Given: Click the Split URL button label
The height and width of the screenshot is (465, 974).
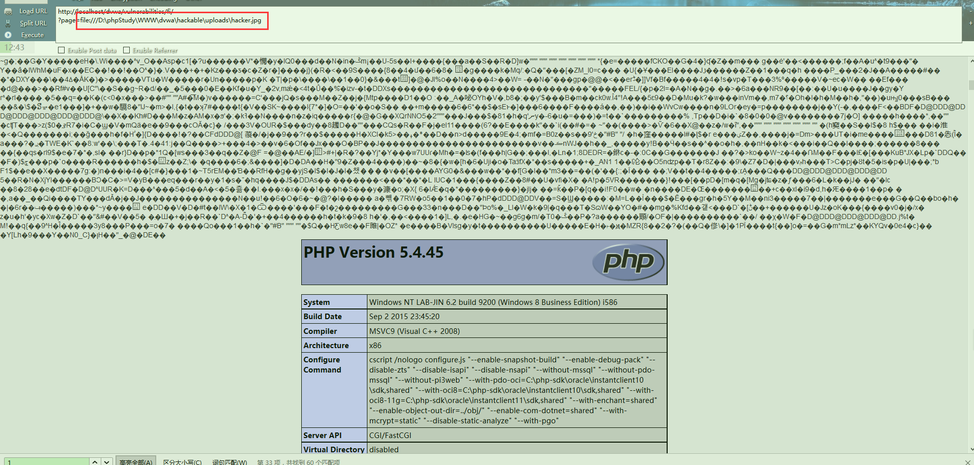Looking at the screenshot, I should [33, 23].
